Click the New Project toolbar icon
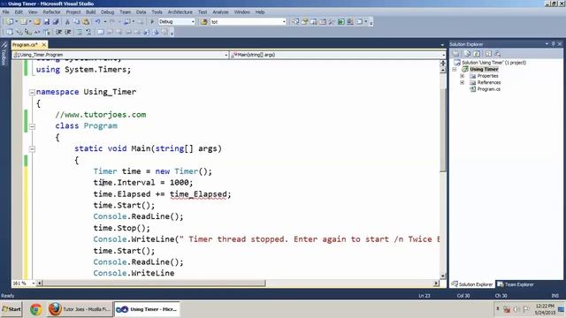 point(10,22)
